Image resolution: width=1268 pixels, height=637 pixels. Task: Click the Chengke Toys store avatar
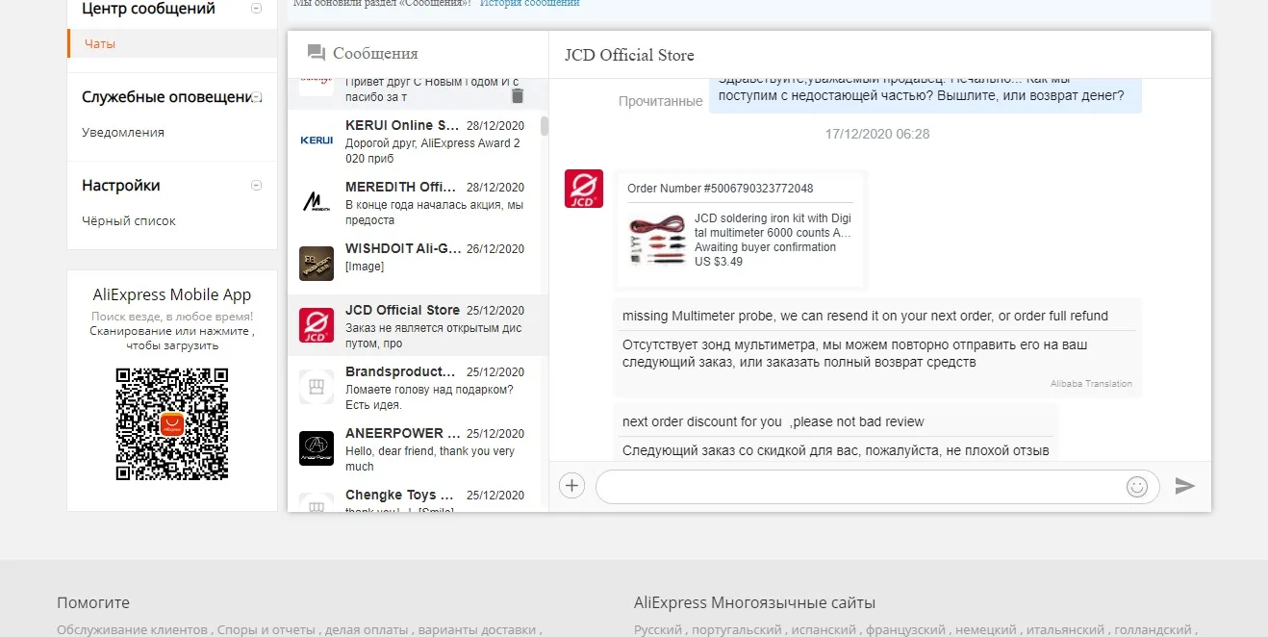click(x=317, y=502)
